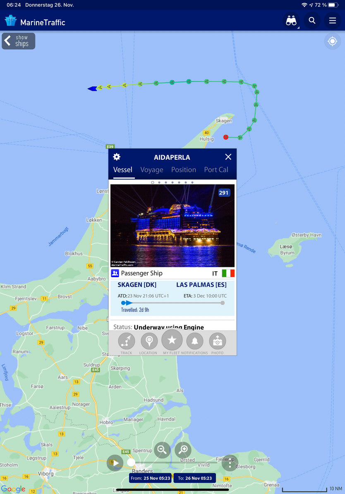Add AIDAPERLA to My Fleet star
The height and width of the screenshot is (494, 345).
[172, 340]
